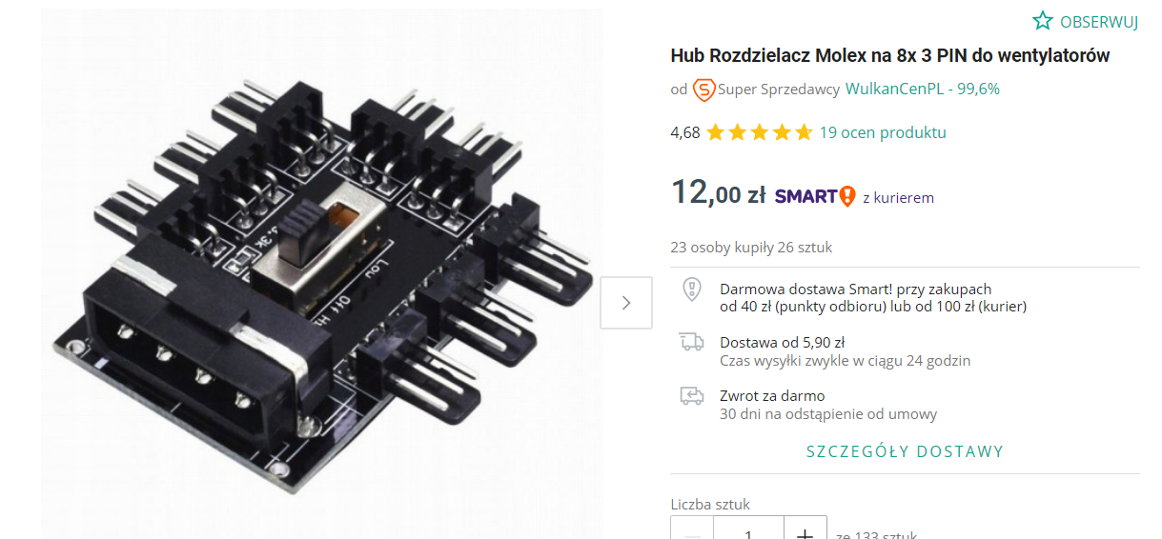
Task: Click the yellow rating stars
Action: [x=759, y=132]
